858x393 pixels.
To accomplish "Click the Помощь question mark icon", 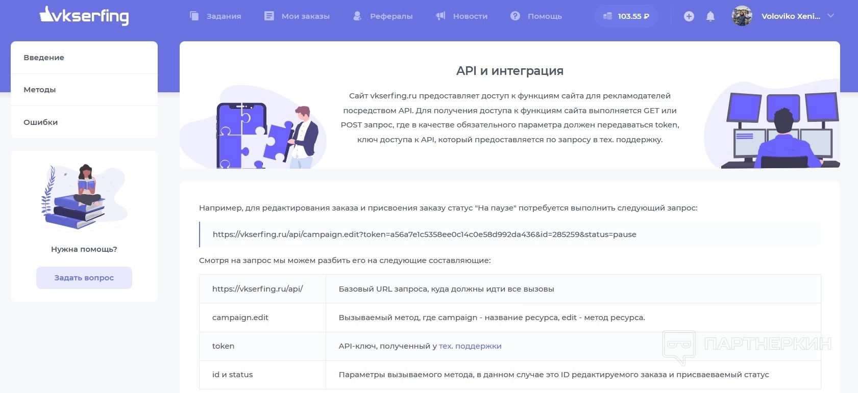I will [515, 16].
